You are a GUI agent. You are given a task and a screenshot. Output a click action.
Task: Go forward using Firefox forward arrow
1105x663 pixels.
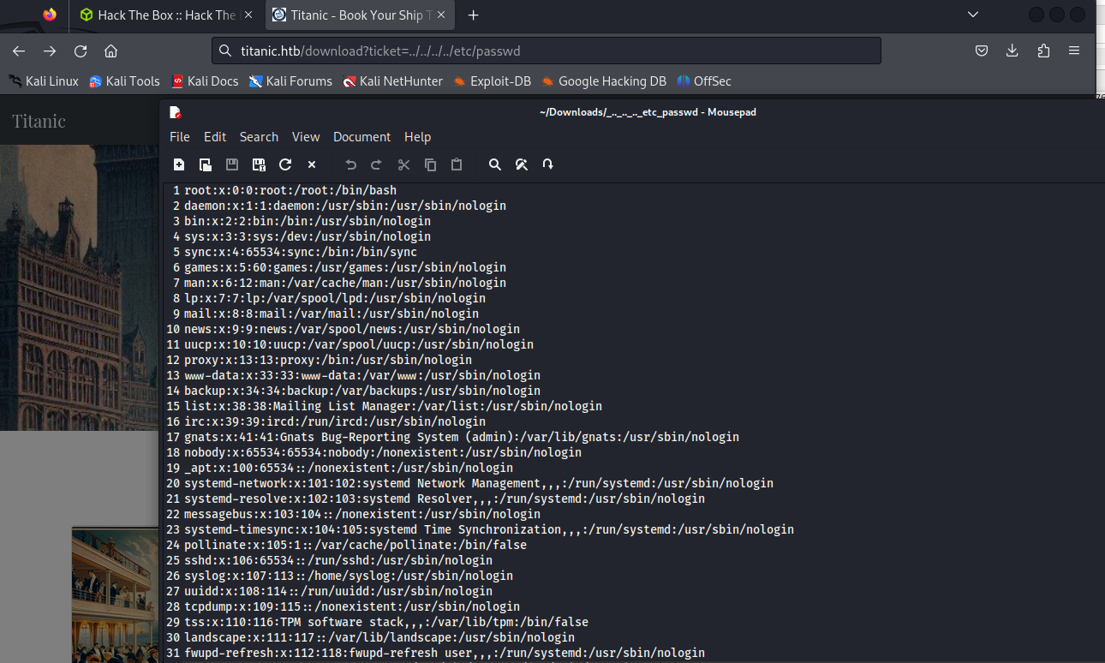tap(50, 51)
